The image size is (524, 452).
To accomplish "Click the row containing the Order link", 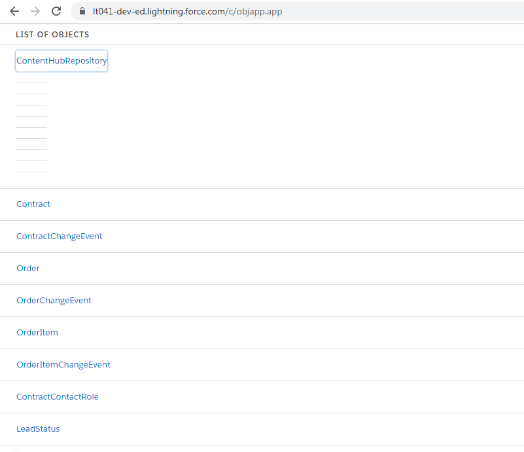I will (x=262, y=268).
